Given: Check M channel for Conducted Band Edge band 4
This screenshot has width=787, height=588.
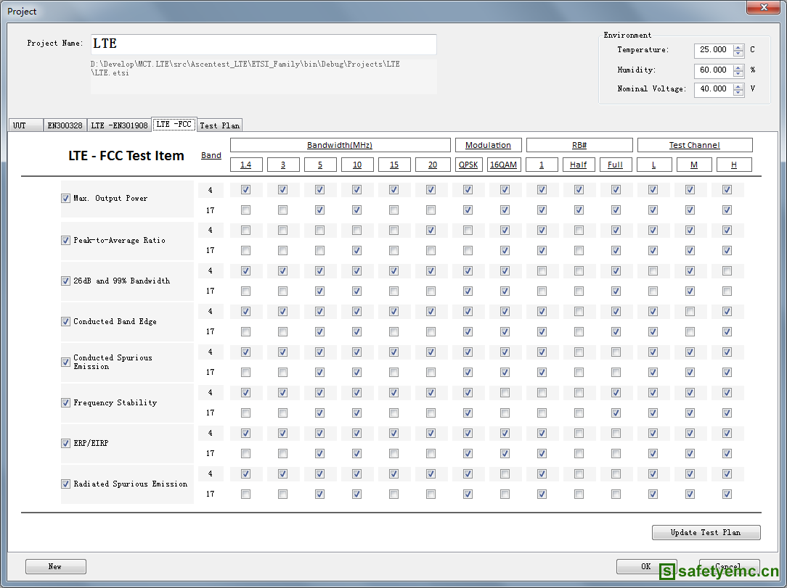Looking at the screenshot, I should pyautogui.click(x=690, y=311).
